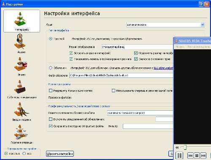Screen dimensions: 211x160
Task: Open album art download policy dropdown
Action: point(140,113)
